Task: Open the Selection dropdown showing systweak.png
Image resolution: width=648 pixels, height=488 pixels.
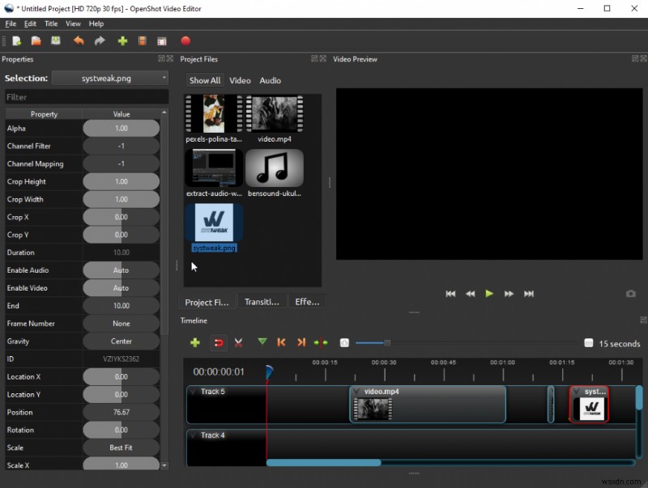Action: (x=109, y=78)
